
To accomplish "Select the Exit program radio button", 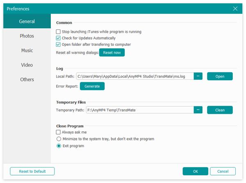I will [58, 145].
